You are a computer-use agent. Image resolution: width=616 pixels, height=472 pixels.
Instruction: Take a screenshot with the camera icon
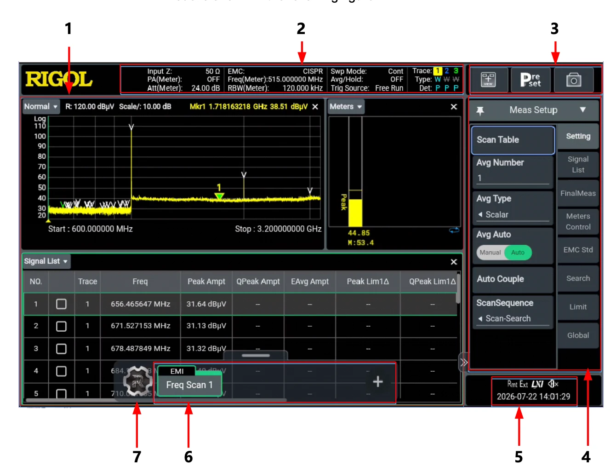(573, 80)
